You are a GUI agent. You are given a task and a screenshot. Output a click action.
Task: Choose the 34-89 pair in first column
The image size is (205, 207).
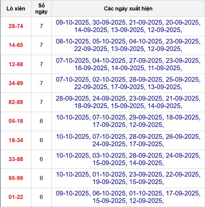(16, 83)
